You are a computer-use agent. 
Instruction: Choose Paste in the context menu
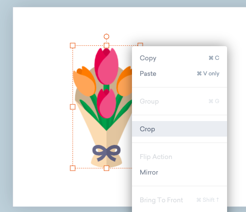pyautogui.click(x=180, y=73)
